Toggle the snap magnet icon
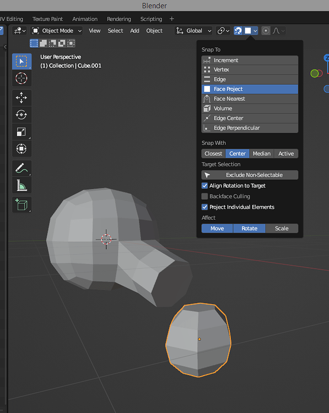The image size is (329, 413). (x=238, y=31)
